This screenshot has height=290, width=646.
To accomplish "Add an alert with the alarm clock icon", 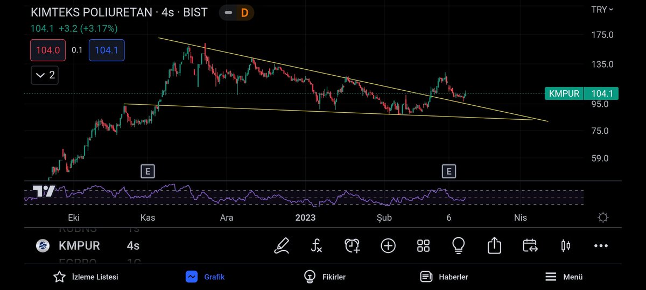I will coord(352,246).
